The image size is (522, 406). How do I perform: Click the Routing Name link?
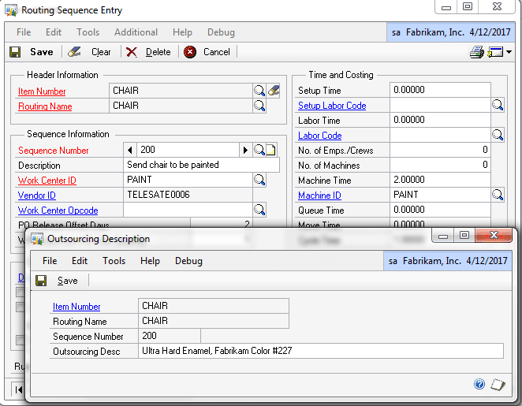[x=45, y=106]
